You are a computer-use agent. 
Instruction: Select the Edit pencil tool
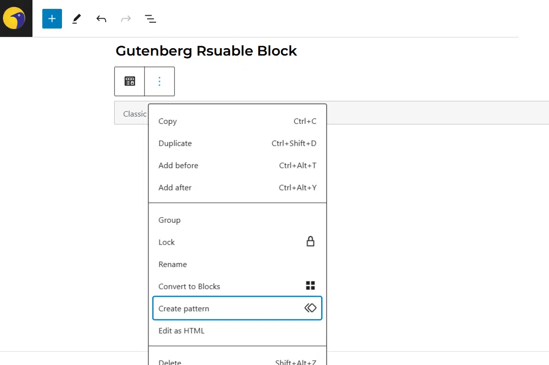(76, 18)
